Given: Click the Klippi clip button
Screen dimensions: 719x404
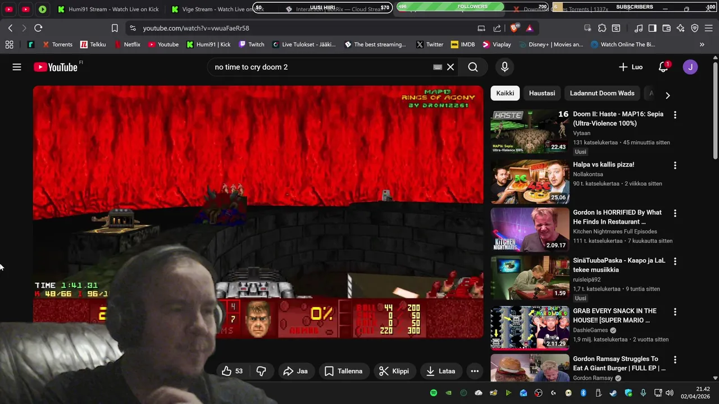Looking at the screenshot, I should point(394,371).
